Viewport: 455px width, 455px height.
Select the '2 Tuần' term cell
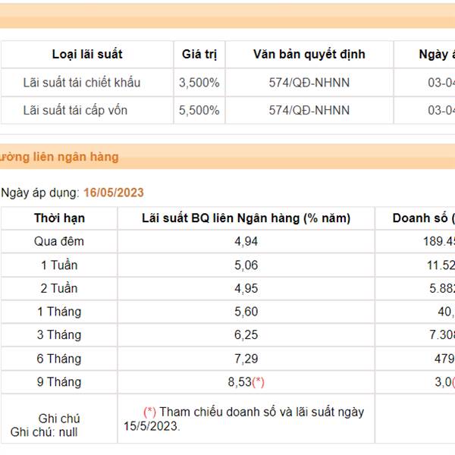click(59, 288)
